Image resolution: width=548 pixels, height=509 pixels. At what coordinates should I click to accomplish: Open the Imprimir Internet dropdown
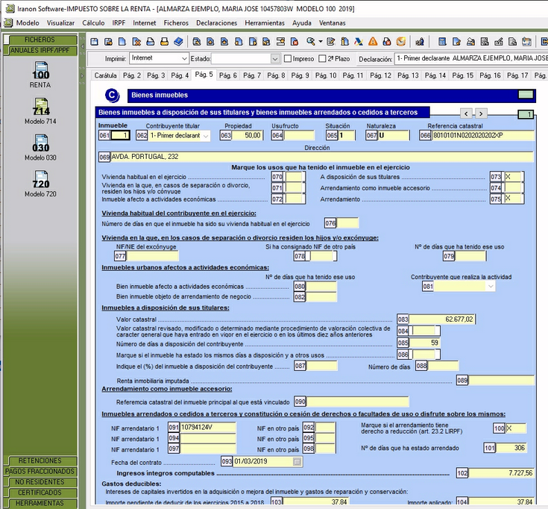point(184,58)
